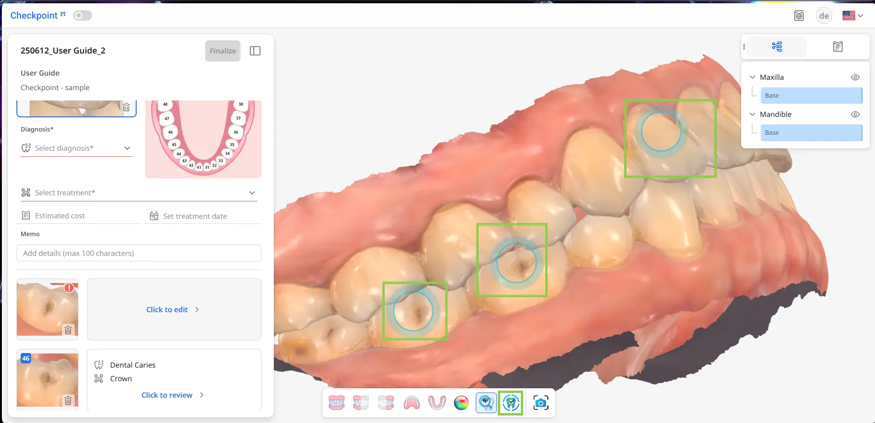Click the 'Click to review' link
The width and height of the screenshot is (875, 423).
click(172, 395)
